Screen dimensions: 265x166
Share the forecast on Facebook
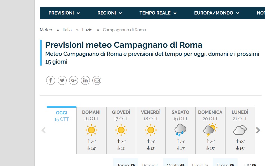[x=51, y=81]
